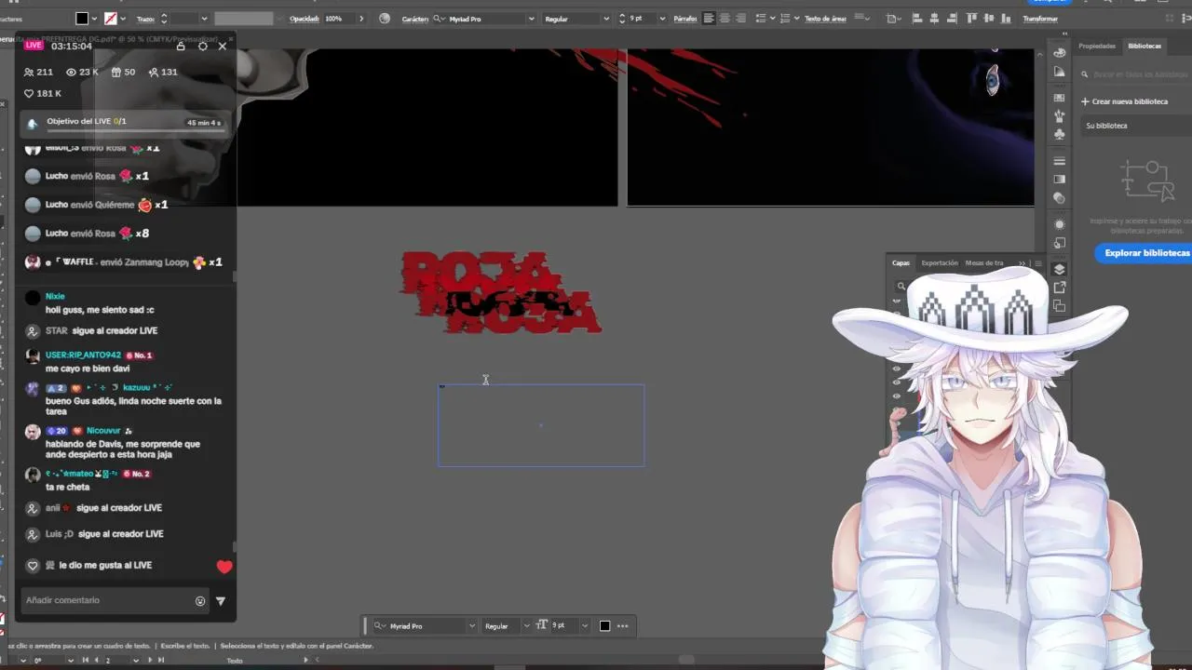Open the Symbols club icon panel
This screenshot has height=670, width=1192.
tap(1059, 134)
